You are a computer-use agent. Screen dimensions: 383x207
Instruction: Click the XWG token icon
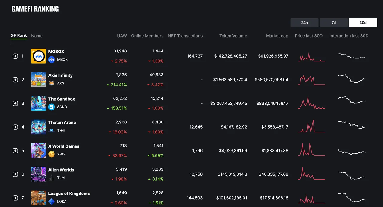point(51,154)
